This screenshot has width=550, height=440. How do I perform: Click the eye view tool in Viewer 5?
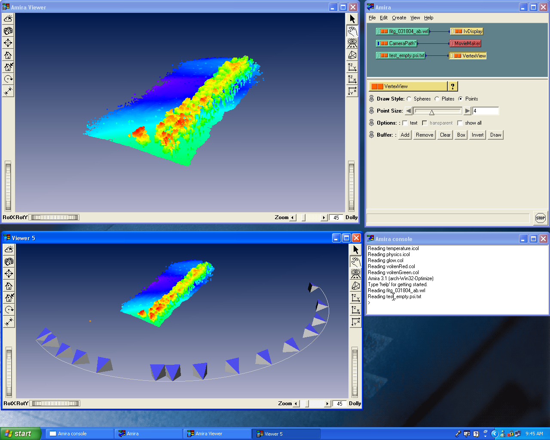tap(355, 274)
